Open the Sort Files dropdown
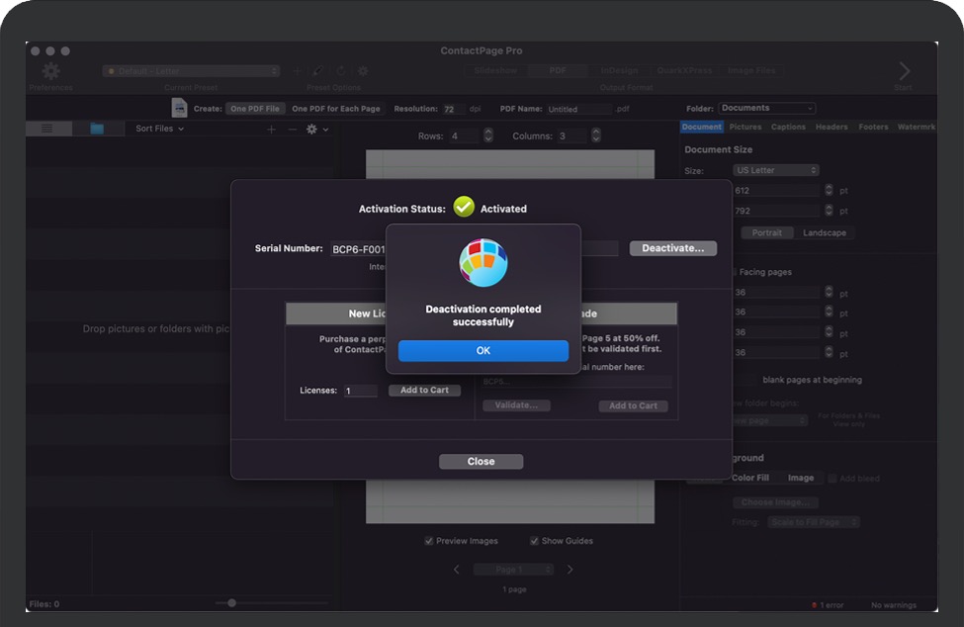964x627 pixels. (x=159, y=129)
